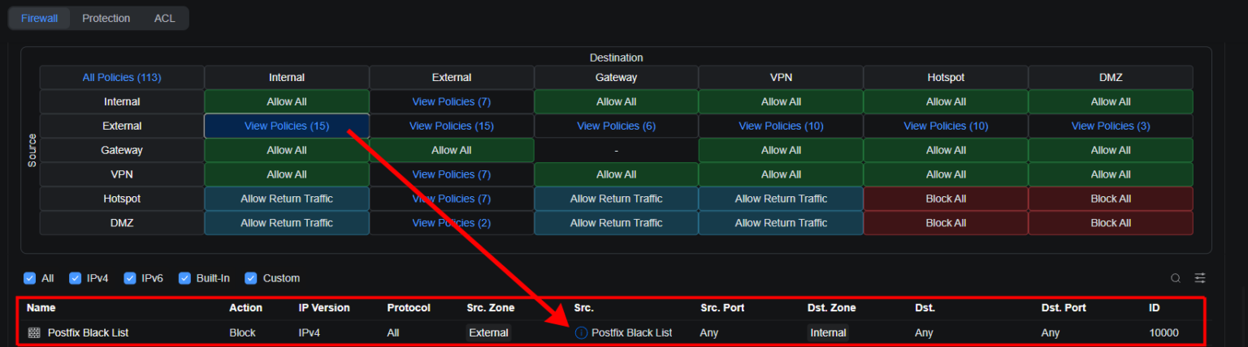Click the info icon beside the Postfix Black List source
Screen dimensions: 1248x347
click(581, 332)
